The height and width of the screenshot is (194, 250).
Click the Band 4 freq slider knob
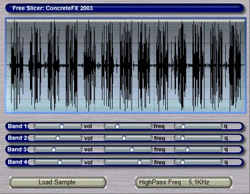[x=139, y=162]
